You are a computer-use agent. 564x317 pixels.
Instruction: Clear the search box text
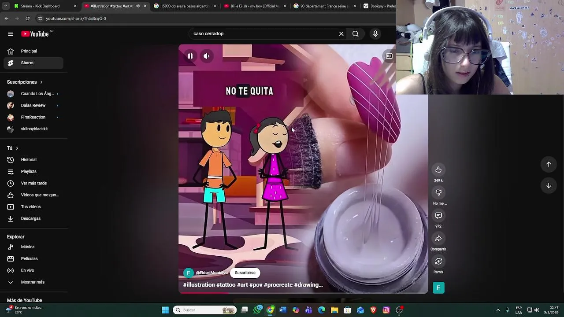pos(341,33)
